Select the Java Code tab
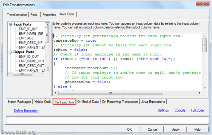The height and width of the screenshot is (135, 212). click(x=67, y=14)
